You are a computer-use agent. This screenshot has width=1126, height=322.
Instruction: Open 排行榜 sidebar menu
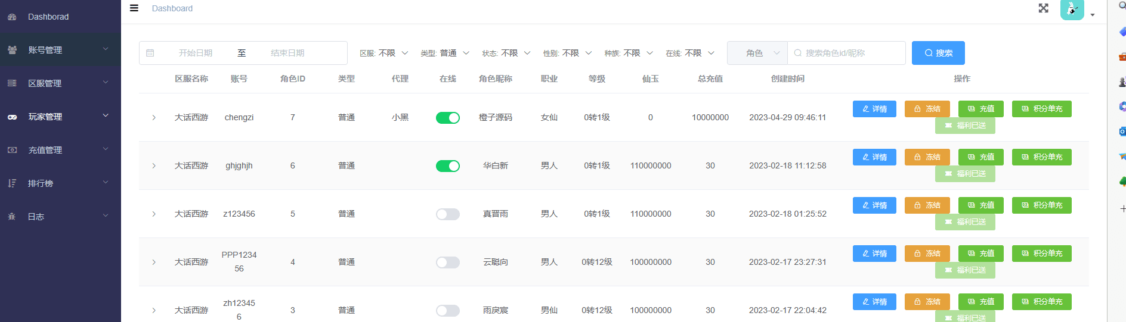tap(60, 183)
